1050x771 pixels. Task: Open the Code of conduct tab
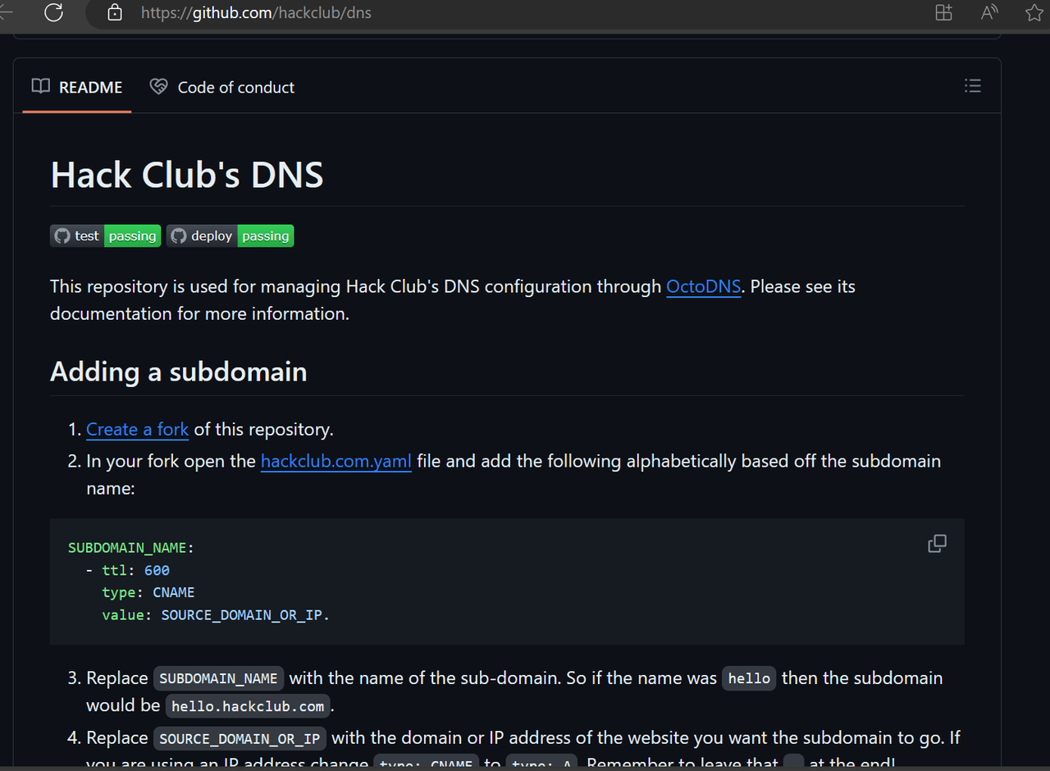(221, 87)
